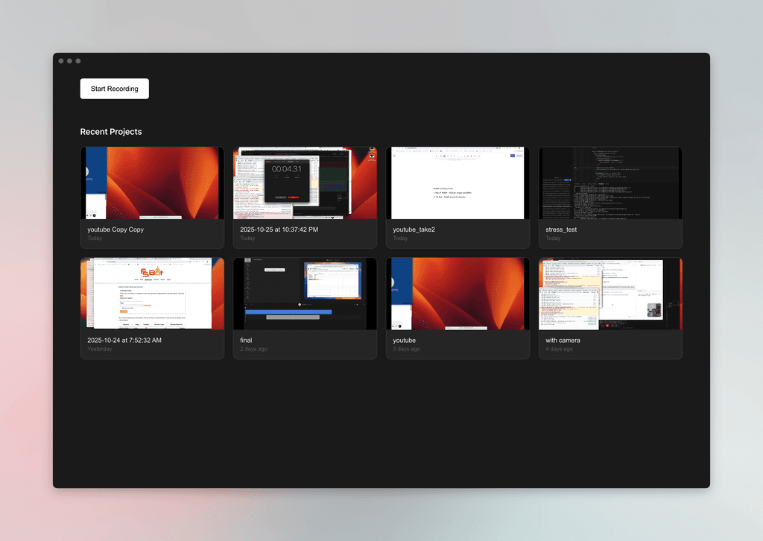Image resolution: width=763 pixels, height=541 pixels.
Task: Open the thumbnail showing the 00:04:31 timer
Action: coord(305,183)
